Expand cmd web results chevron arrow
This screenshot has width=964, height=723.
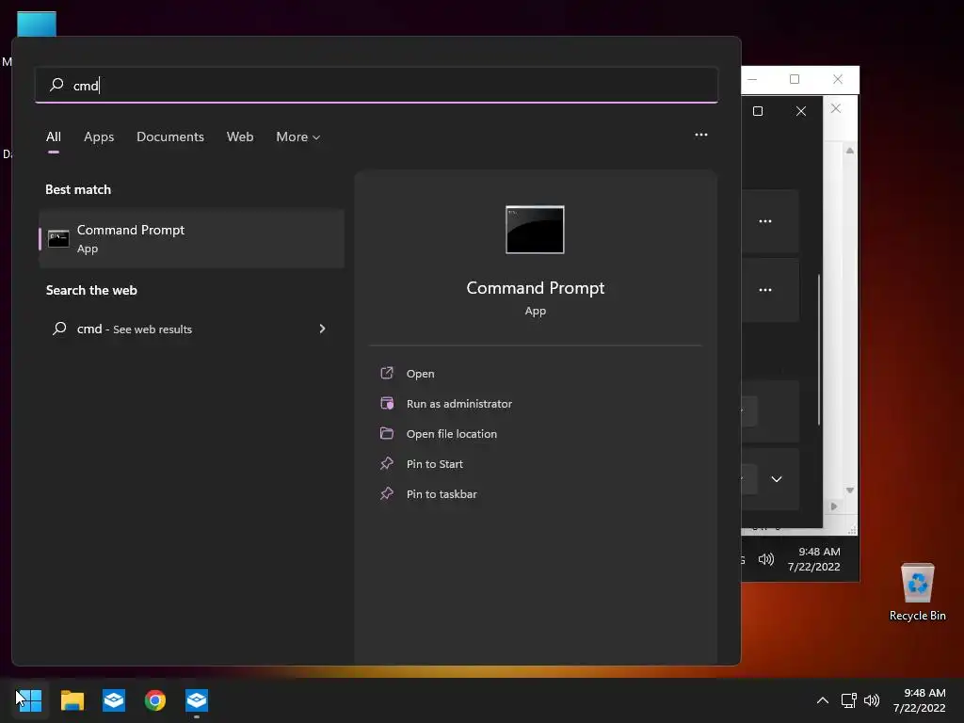pos(322,329)
